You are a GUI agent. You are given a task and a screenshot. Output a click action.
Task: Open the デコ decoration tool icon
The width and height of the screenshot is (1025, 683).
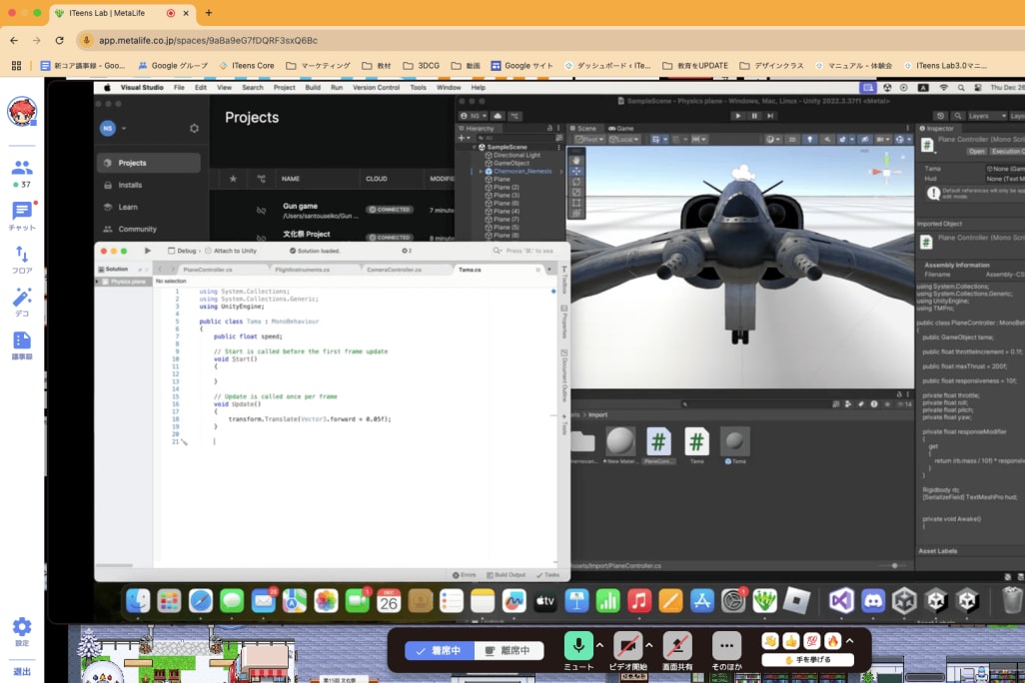[x=22, y=298]
